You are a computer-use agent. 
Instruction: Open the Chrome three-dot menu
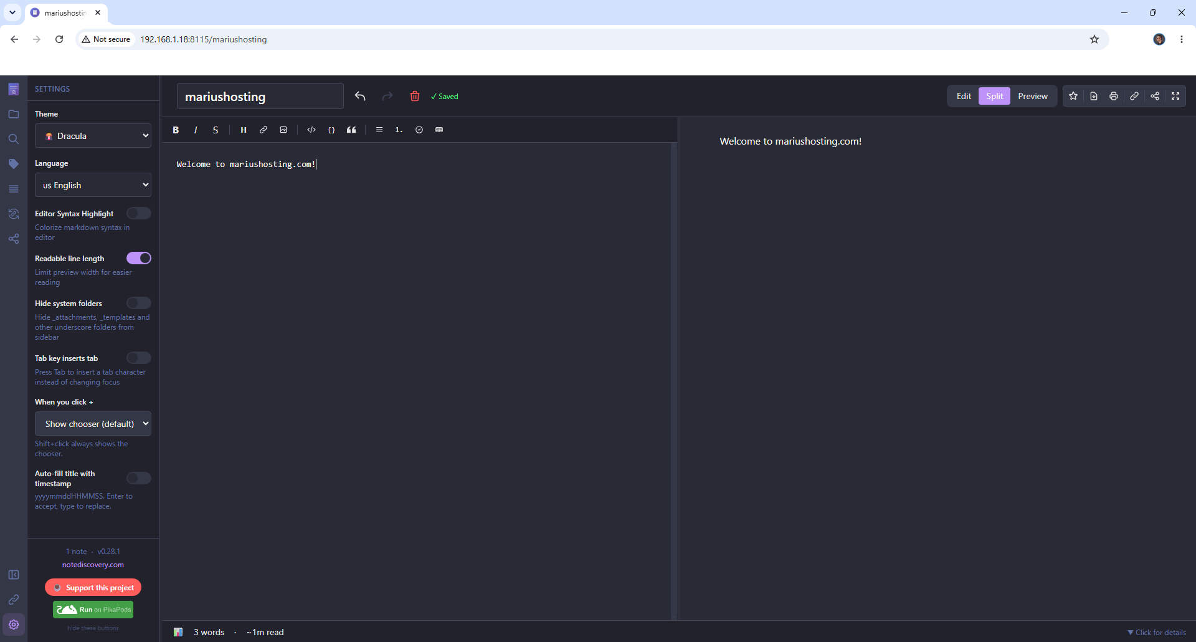(x=1182, y=39)
